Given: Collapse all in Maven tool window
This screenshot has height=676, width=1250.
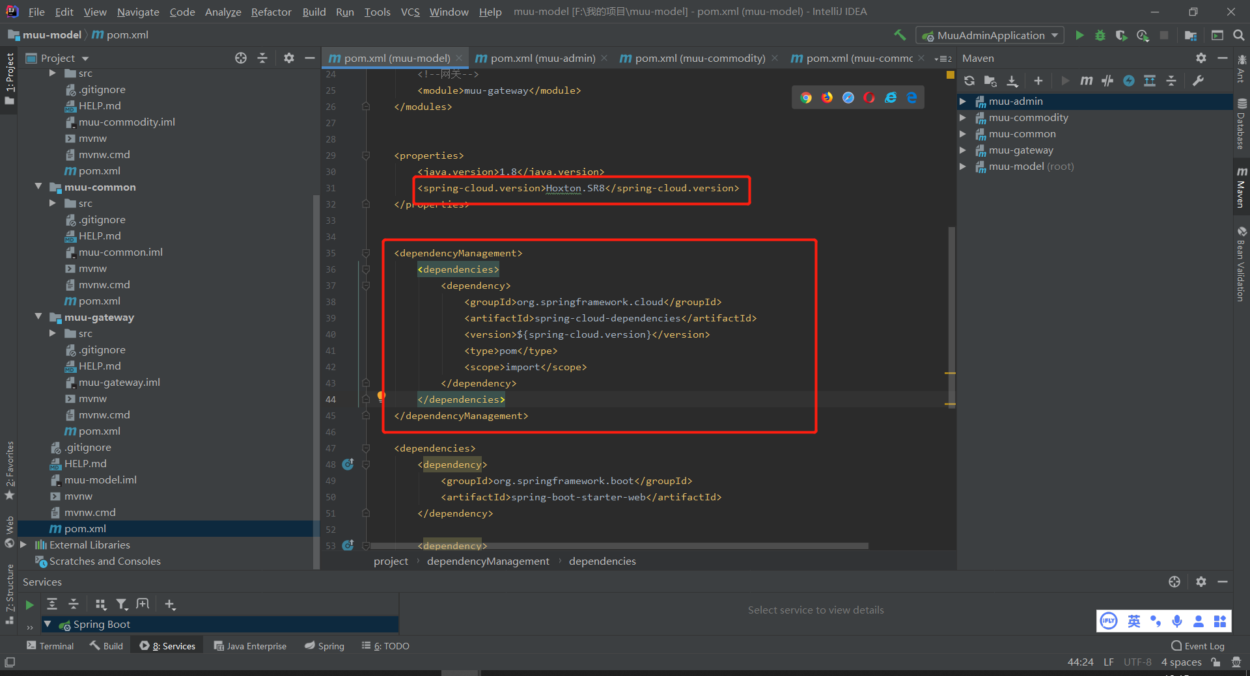Looking at the screenshot, I should [x=1171, y=81].
